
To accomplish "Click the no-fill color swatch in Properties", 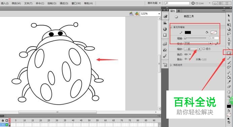I will click(214, 33).
